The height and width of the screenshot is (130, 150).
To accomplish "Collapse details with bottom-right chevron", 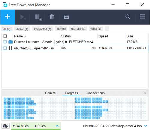I will pyautogui.click(x=146, y=126).
